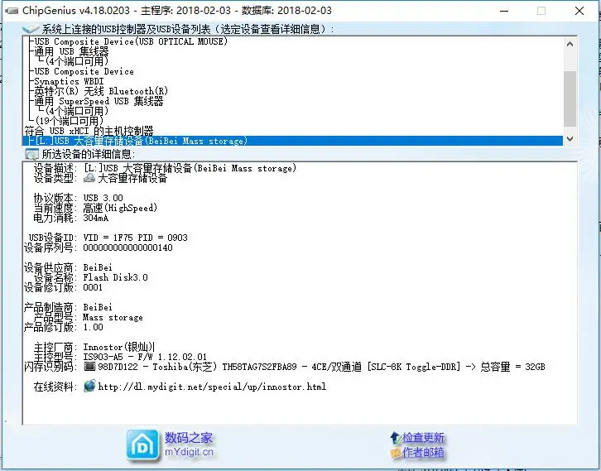Click the 高速(HighSpeed) current speed value
This screenshot has width=601, height=471.
(x=120, y=208)
